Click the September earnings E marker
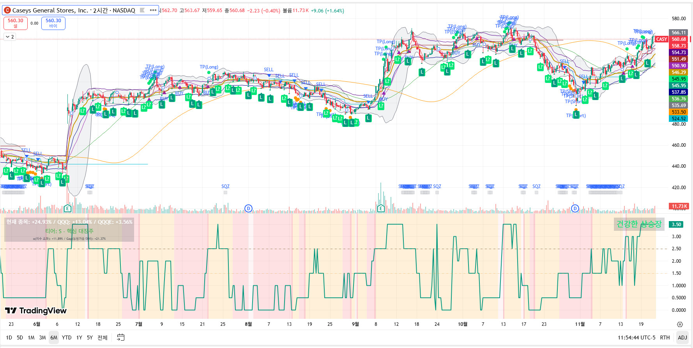This screenshot has width=693, height=348. pos(381,209)
